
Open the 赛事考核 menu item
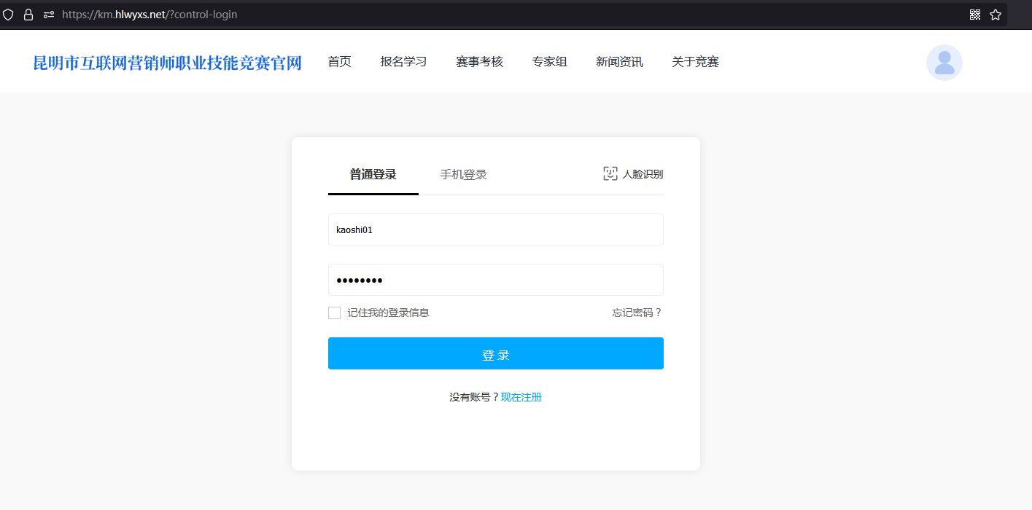(479, 62)
